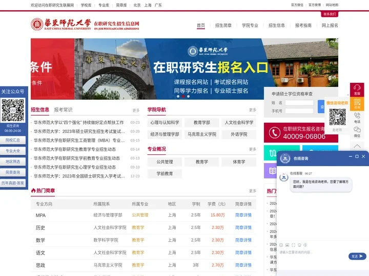Go to the 首页 nav item
The height and width of the screenshot is (276, 369).
201,26
